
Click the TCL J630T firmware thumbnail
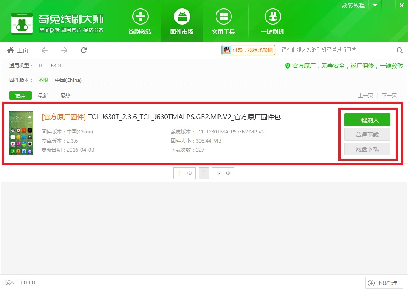click(21, 133)
